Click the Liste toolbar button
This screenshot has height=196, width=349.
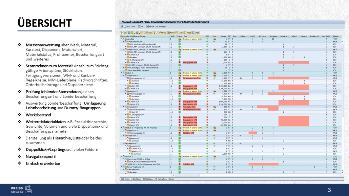pyautogui.click(x=149, y=33)
